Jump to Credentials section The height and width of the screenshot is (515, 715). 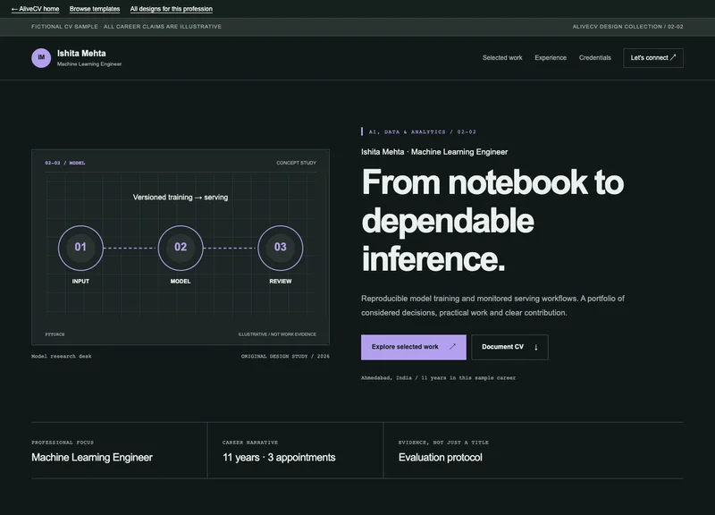[x=594, y=58]
